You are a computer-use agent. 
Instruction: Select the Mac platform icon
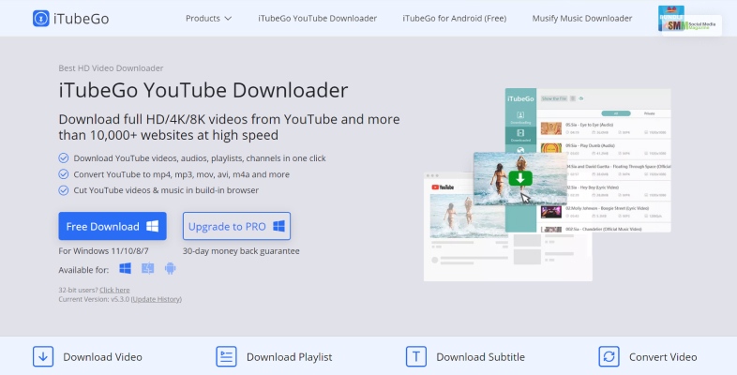coord(147,268)
